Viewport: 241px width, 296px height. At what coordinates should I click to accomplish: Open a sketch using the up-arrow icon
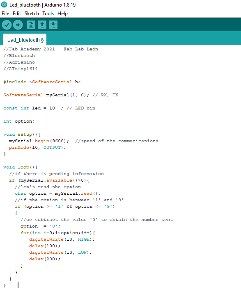click(42, 25)
